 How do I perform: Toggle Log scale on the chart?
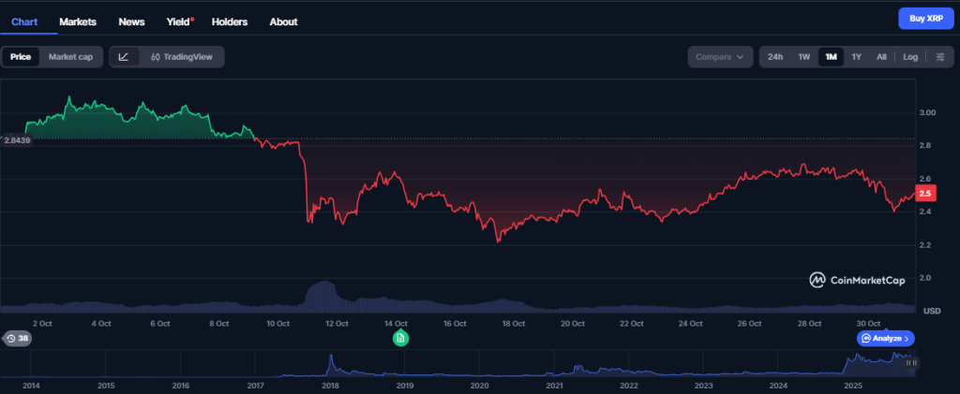coord(910,57)
